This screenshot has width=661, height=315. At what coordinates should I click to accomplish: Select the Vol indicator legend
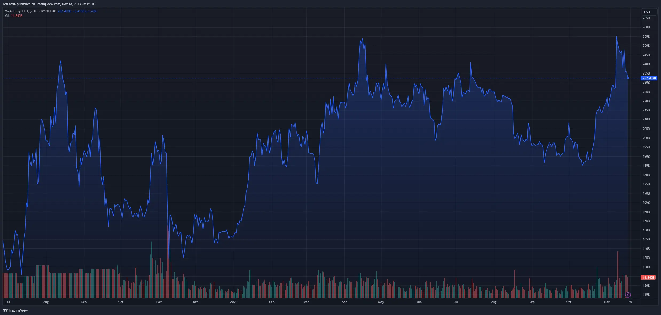pos(7,16)
